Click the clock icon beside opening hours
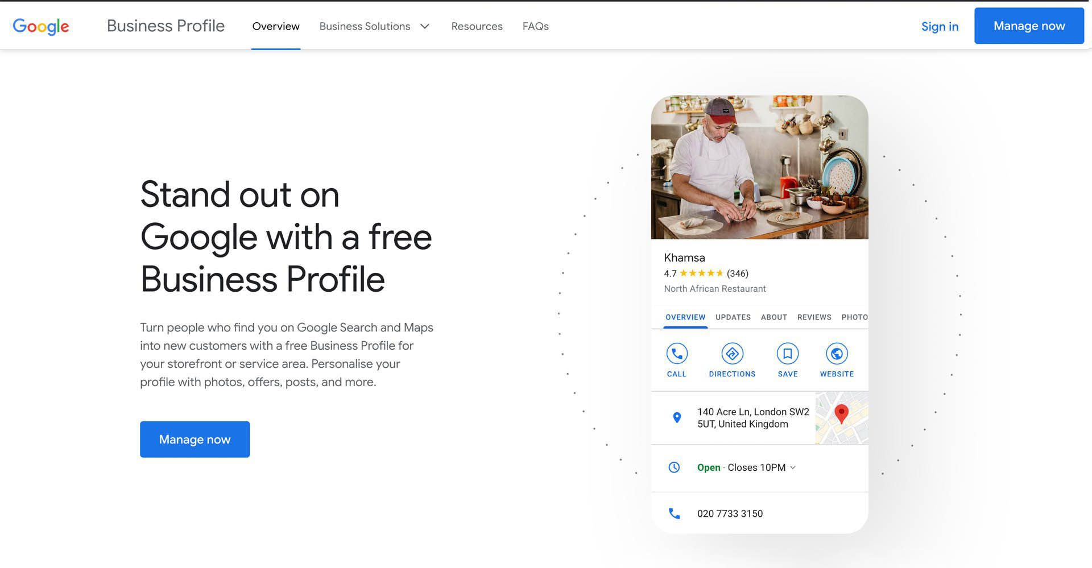The height and width of the screenshot is (568, 1092). 675,467
